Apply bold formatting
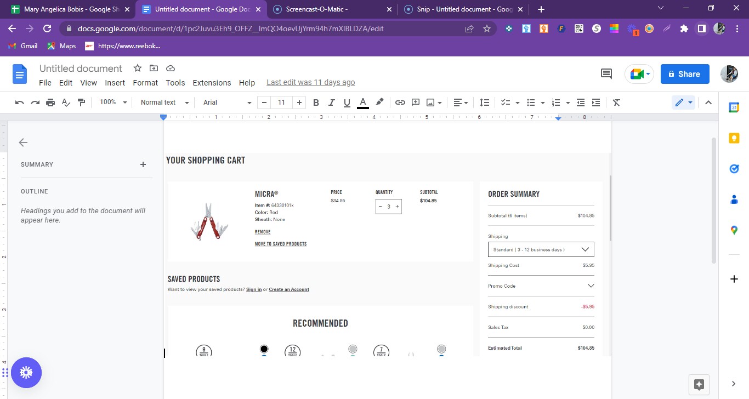The height and width of the screenshot is (399, 749). (x=315, y=102)
